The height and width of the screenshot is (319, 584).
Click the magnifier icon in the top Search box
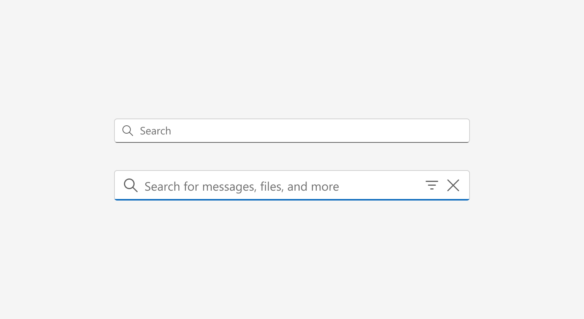pos(128,131)
